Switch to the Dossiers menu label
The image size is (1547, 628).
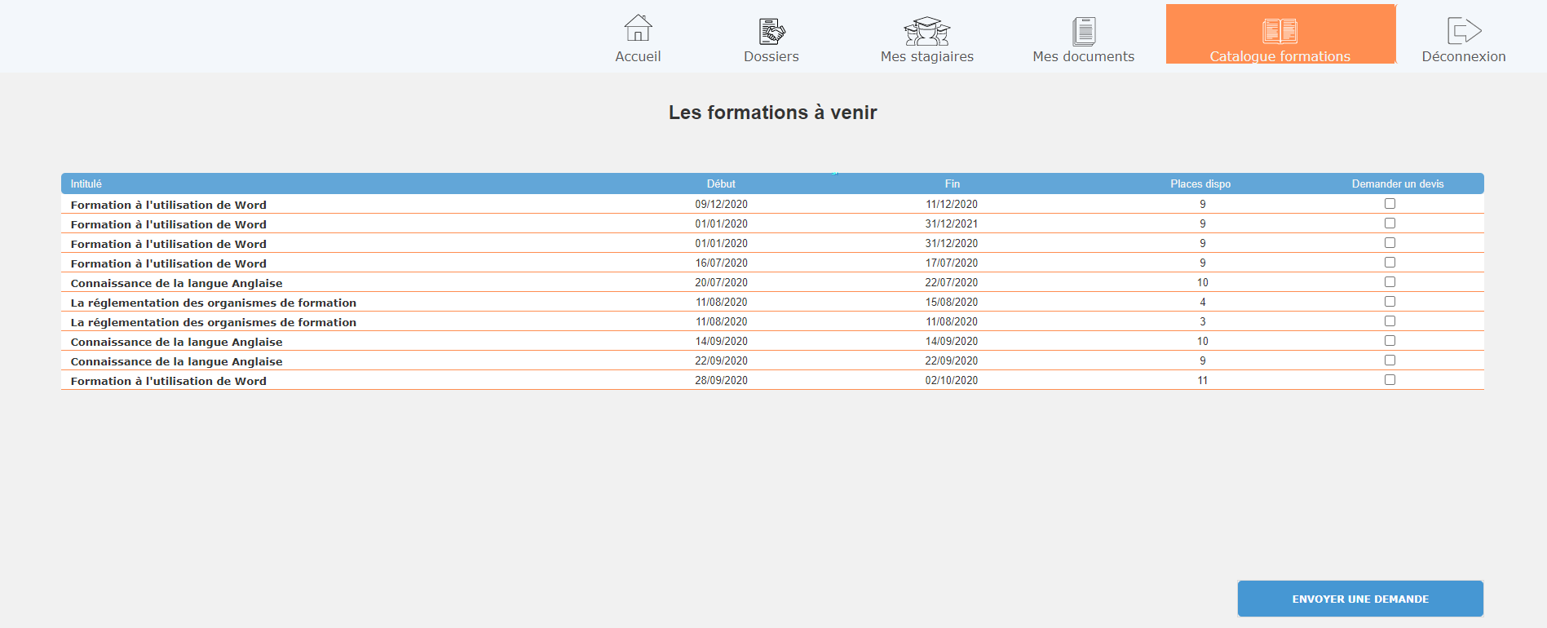[x=771, y=56]
